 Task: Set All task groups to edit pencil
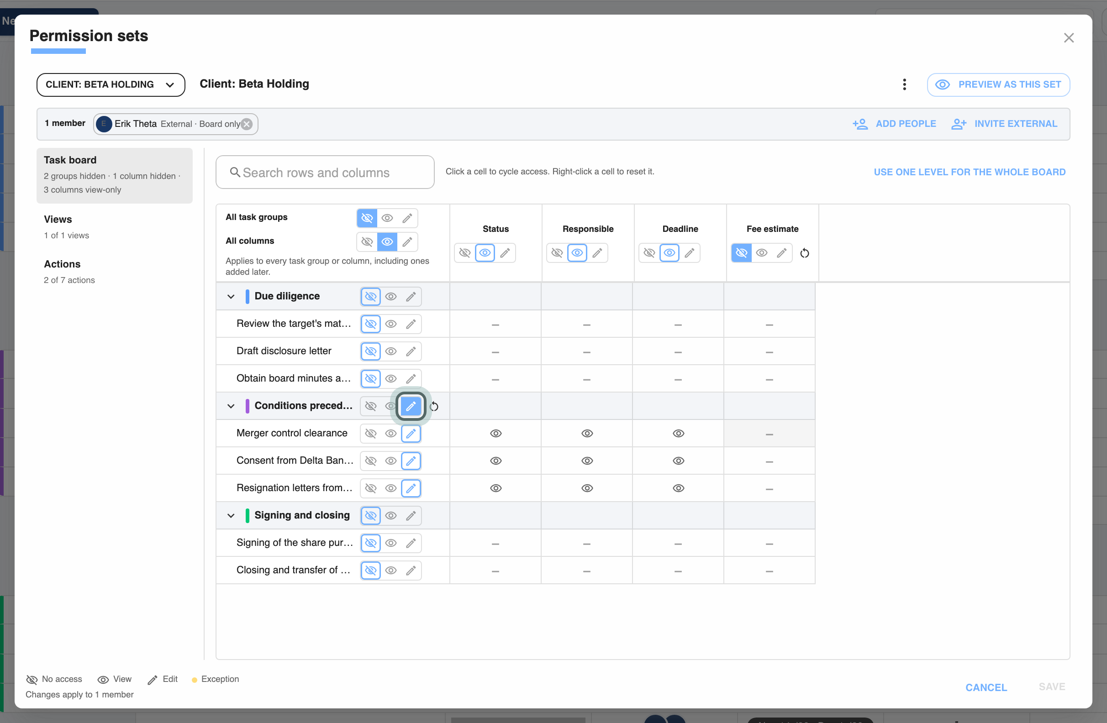click(x=407, y=218)
